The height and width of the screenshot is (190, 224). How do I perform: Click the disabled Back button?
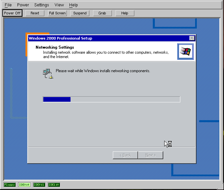125,155
